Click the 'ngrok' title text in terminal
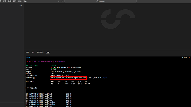The height and width of the screenshot is (107, 191). [x=28, y=57]
